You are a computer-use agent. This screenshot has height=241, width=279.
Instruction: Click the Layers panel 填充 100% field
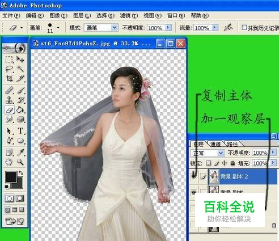(x=261, y=163)
